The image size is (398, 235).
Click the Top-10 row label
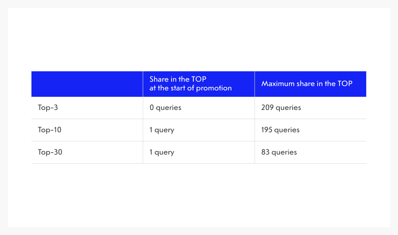click(x=50, y=130)
